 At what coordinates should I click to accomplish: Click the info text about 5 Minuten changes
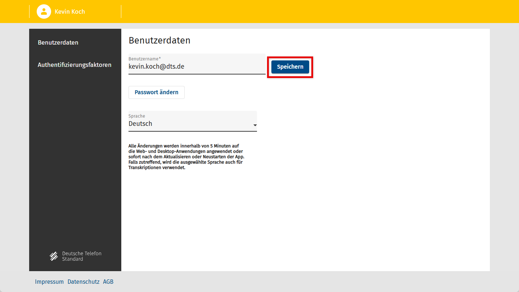point(186,157)
